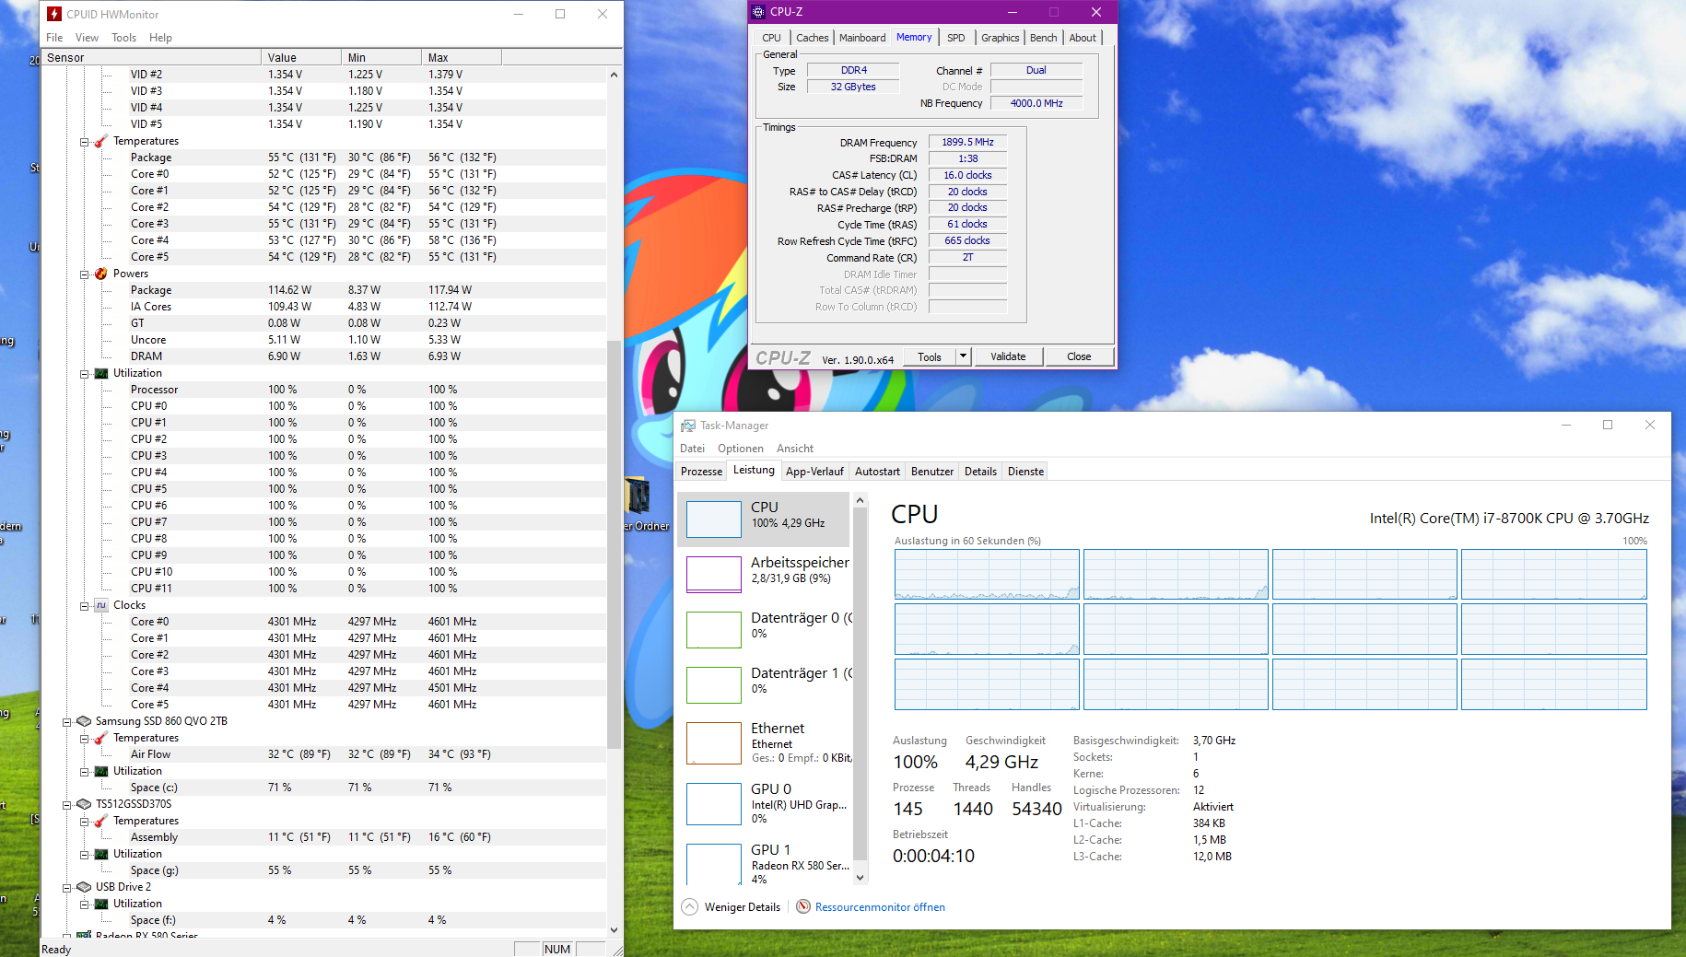1686x957 pixels.
Task: Click the Close button in CPU-Z
Action: point(1079,356)
